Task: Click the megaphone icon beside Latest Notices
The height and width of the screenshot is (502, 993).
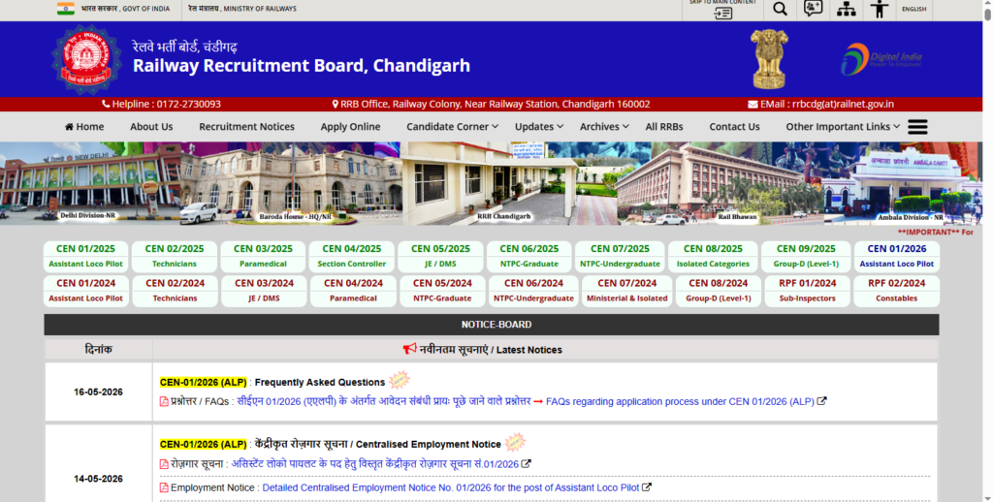Action: (x=410, y=348)
